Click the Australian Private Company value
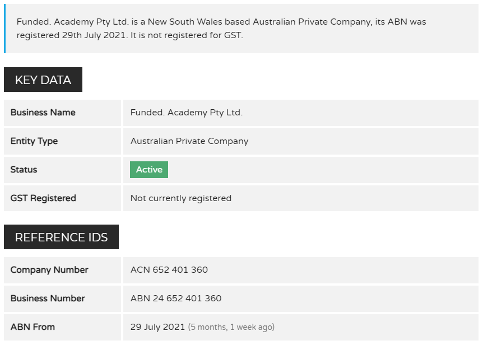The height and width of the screenshot is (345, 483). 189,141
